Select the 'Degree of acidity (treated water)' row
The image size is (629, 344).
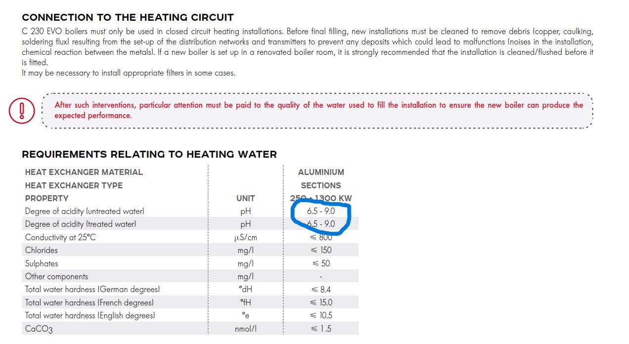point(190,224)
